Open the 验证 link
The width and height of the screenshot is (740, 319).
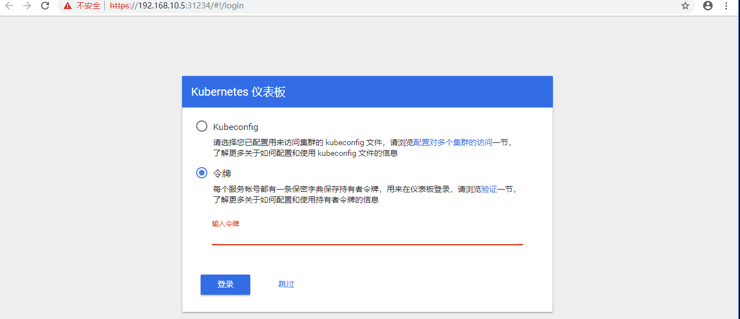489,190
